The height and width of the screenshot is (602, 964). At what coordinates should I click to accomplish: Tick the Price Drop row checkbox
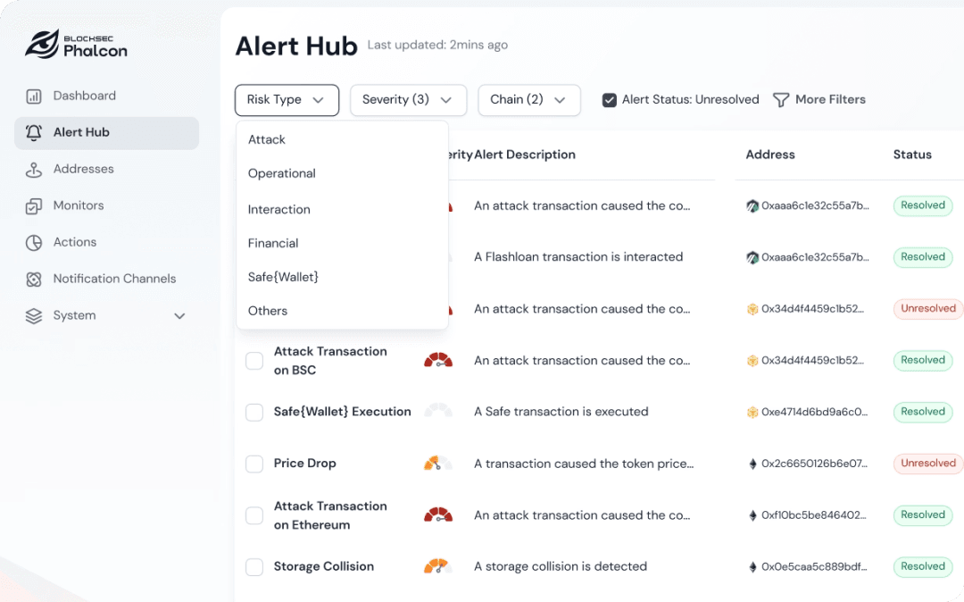click(254, 464)
